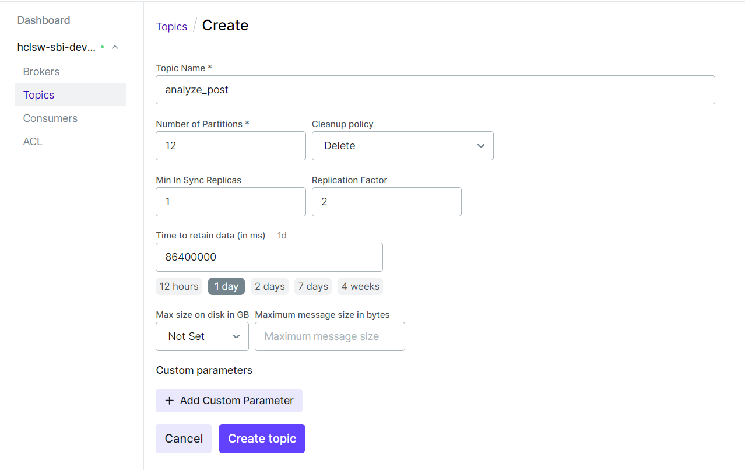Collapse the hclsw-sbi-dev cluster chevron

(115, 47)
